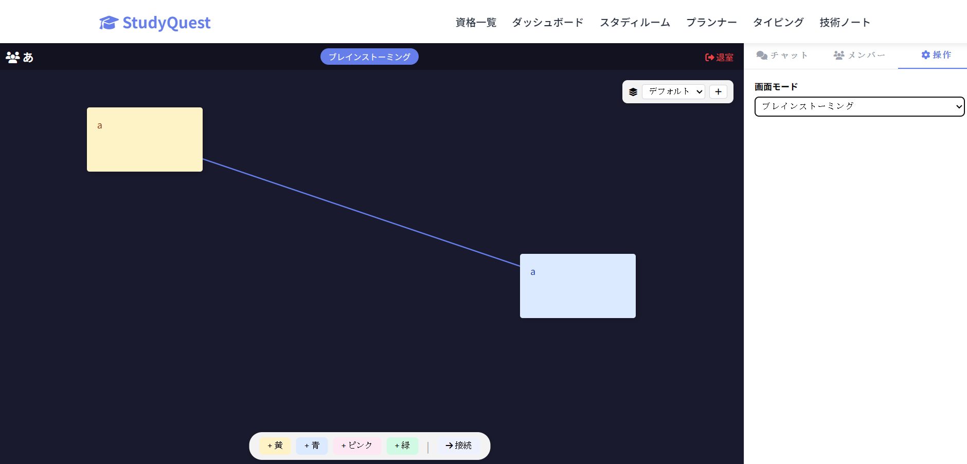Switch to the メンバー tab

click(x=859, y=55)
